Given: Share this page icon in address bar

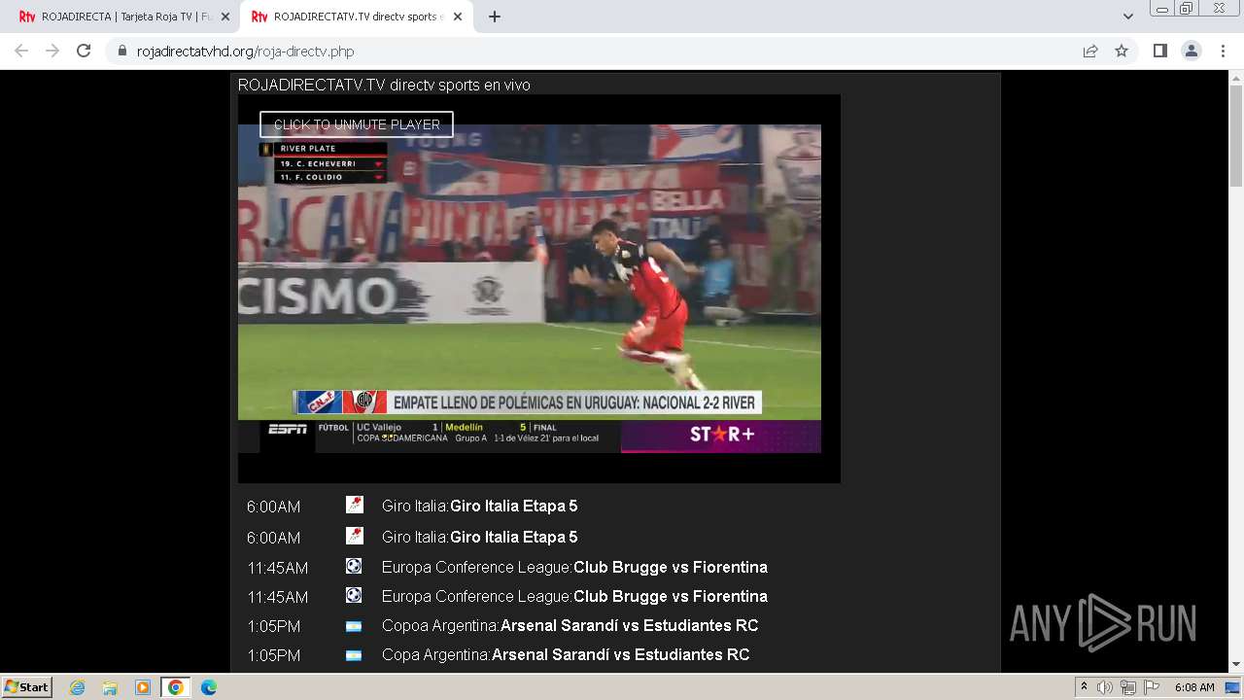Looking at the screenshot, I should (1090, 52).
